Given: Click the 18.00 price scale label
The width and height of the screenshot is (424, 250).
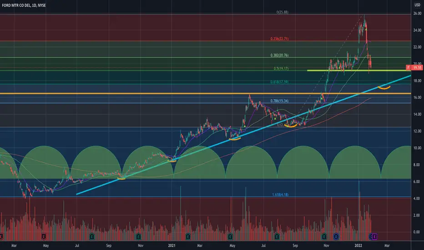Looking at the screenshot, I should [x=417, y=80].
